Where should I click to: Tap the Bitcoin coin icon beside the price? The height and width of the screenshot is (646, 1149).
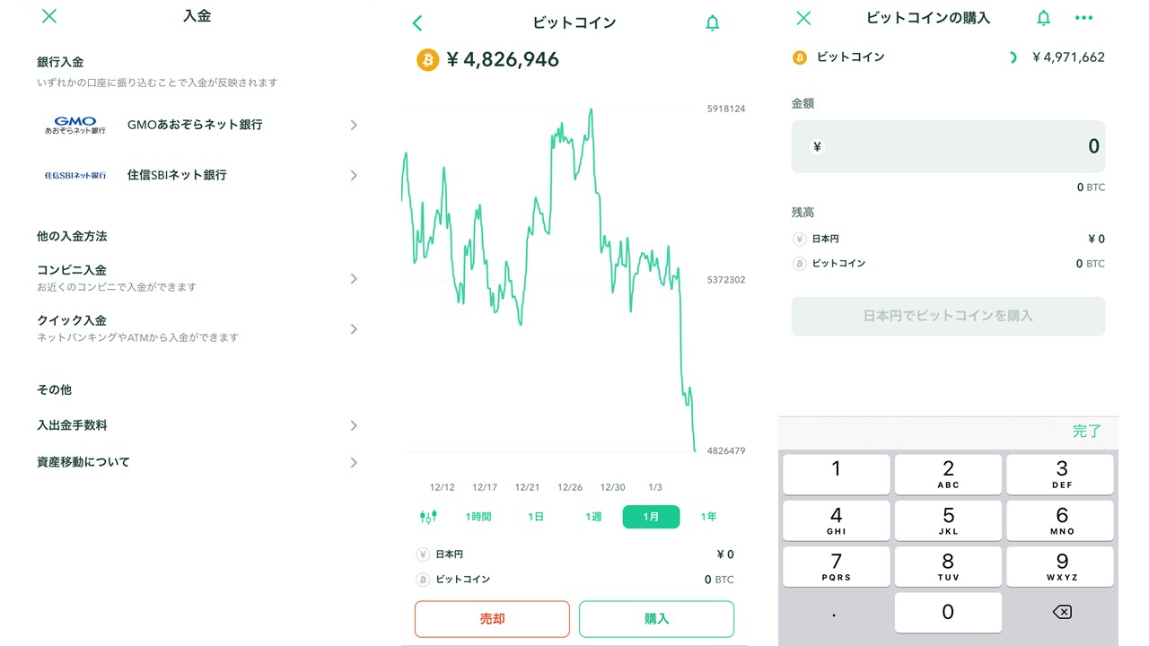427,60
